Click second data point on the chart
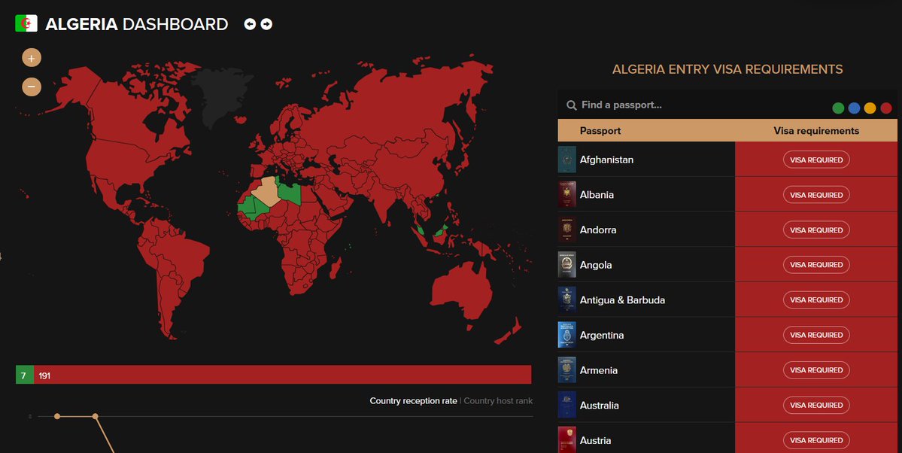 point(96,416)
